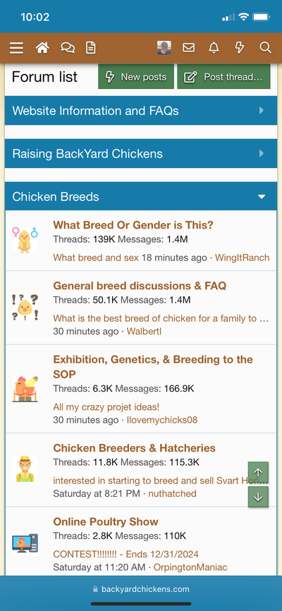This screenshot has width=282, height=611.
Task: Open the inbox envelope icon
Action: pos(188,48)
